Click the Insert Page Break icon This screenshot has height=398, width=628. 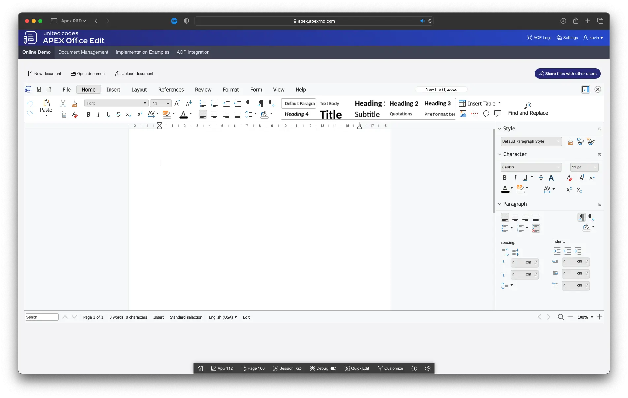(475, 114)
